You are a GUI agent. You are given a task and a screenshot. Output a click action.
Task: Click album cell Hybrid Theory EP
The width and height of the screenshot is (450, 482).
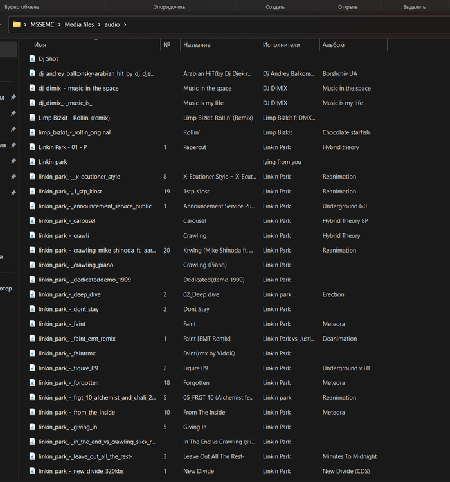click(x=345, y=220)
